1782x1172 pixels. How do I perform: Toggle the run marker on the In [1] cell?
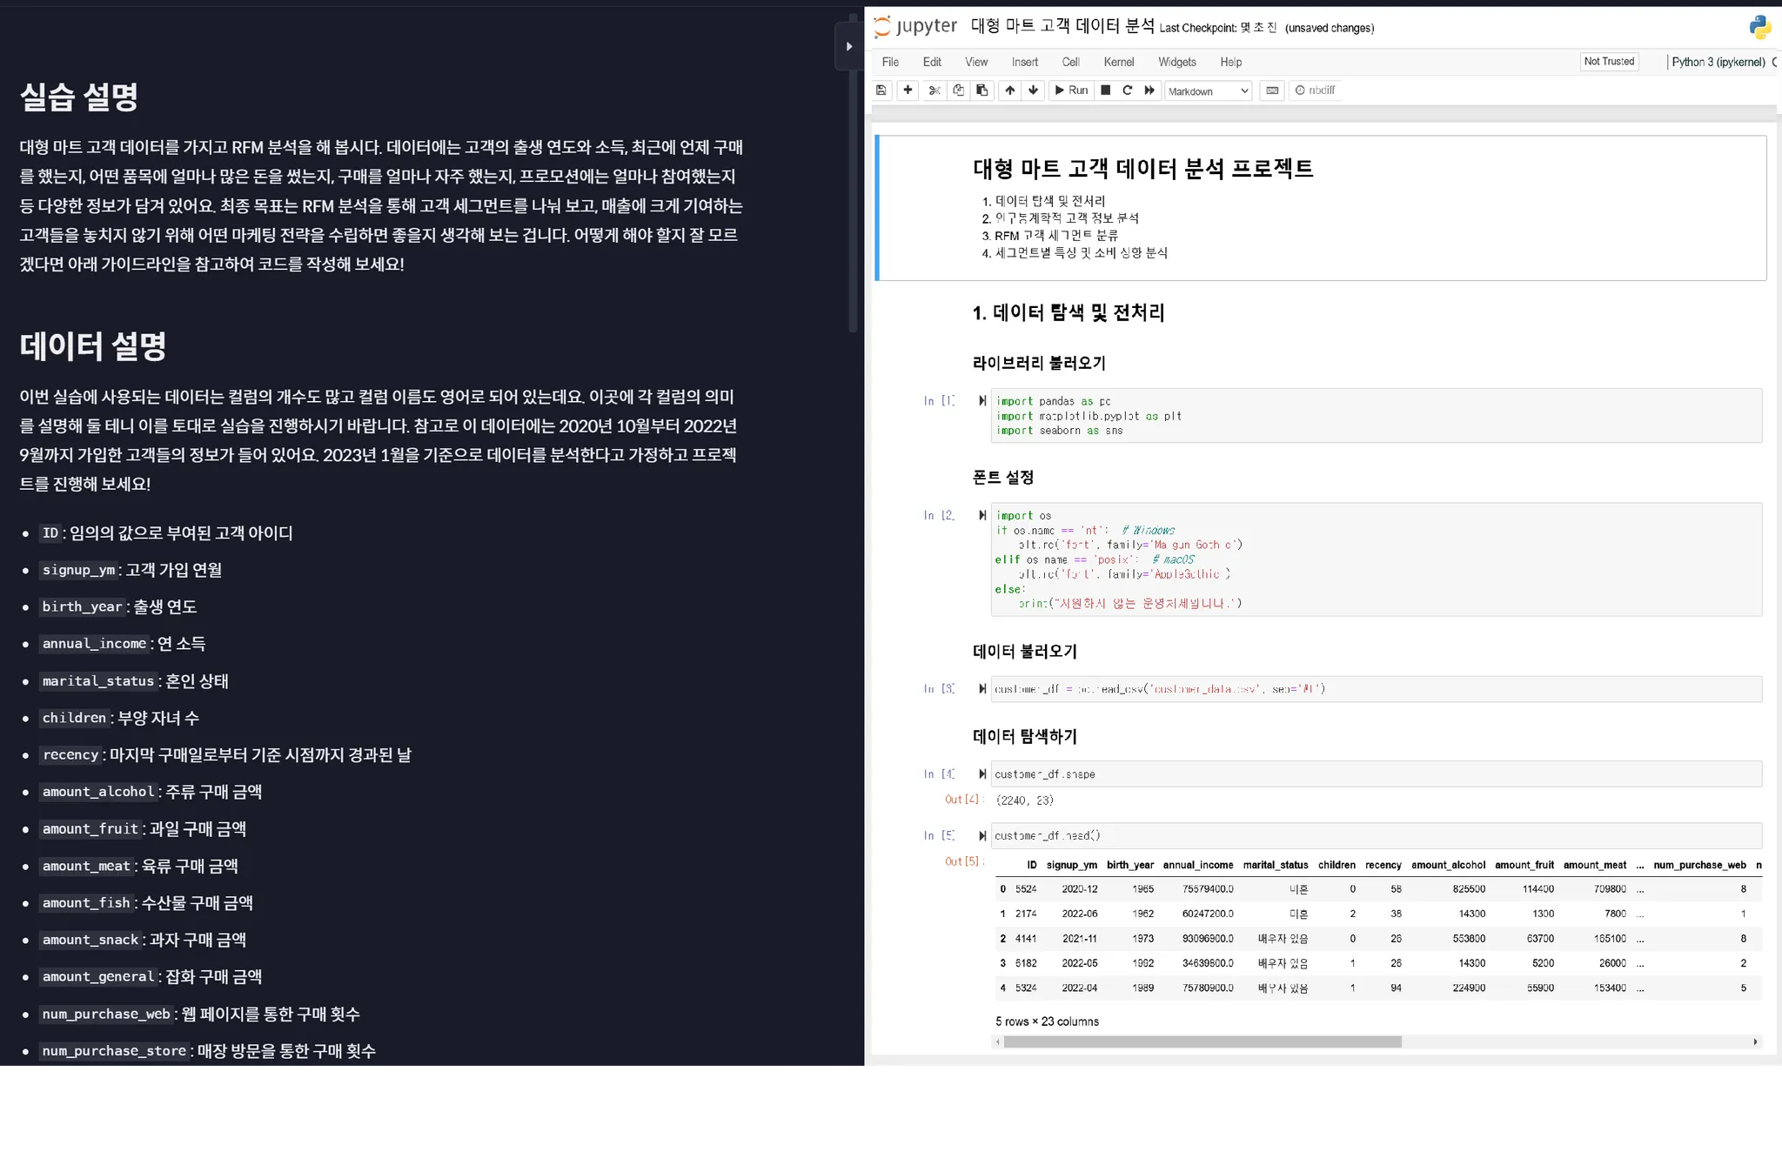point(982,401)
